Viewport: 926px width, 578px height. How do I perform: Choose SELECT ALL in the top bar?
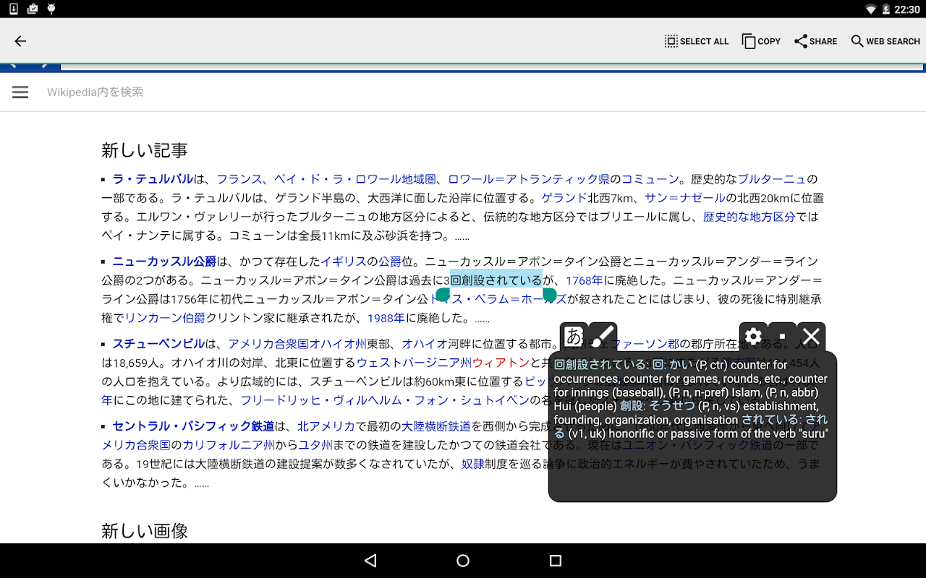click(697, 41)
